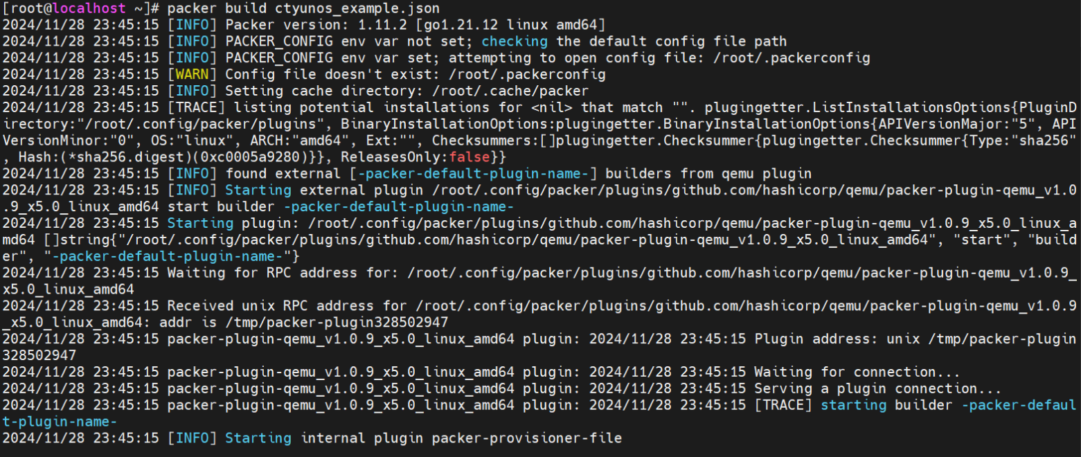The width and height of the screenshot is (1081, 457).
Task: Click 'Serving a plugin connection...' message
Action: [x=878, y=388]
